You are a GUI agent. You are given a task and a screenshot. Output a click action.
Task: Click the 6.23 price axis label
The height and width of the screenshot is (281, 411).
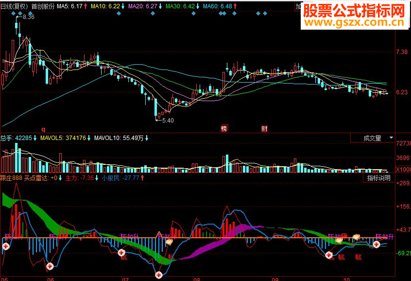pos(402,92)
